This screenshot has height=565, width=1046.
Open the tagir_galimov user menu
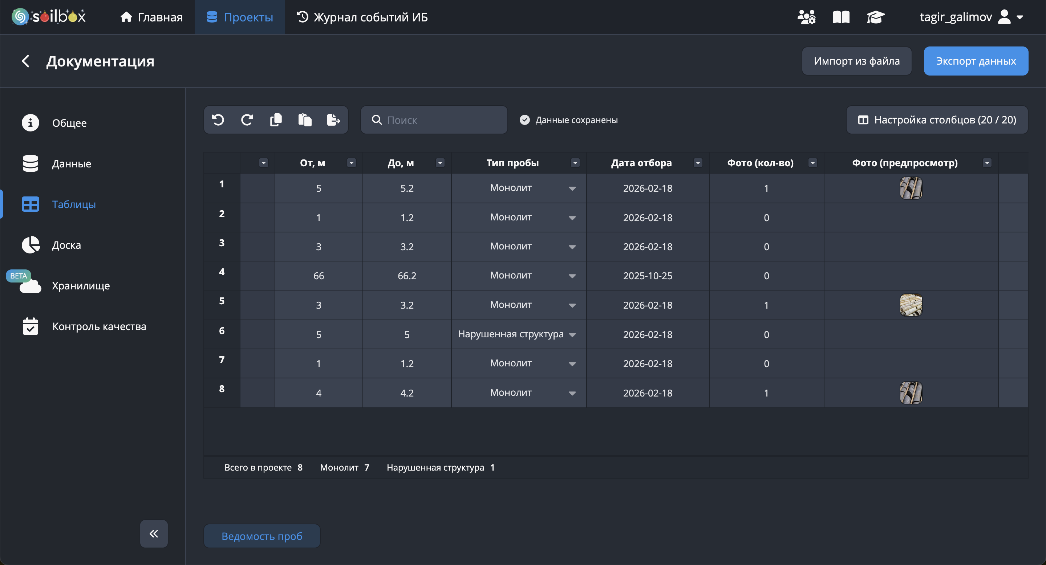970,17
